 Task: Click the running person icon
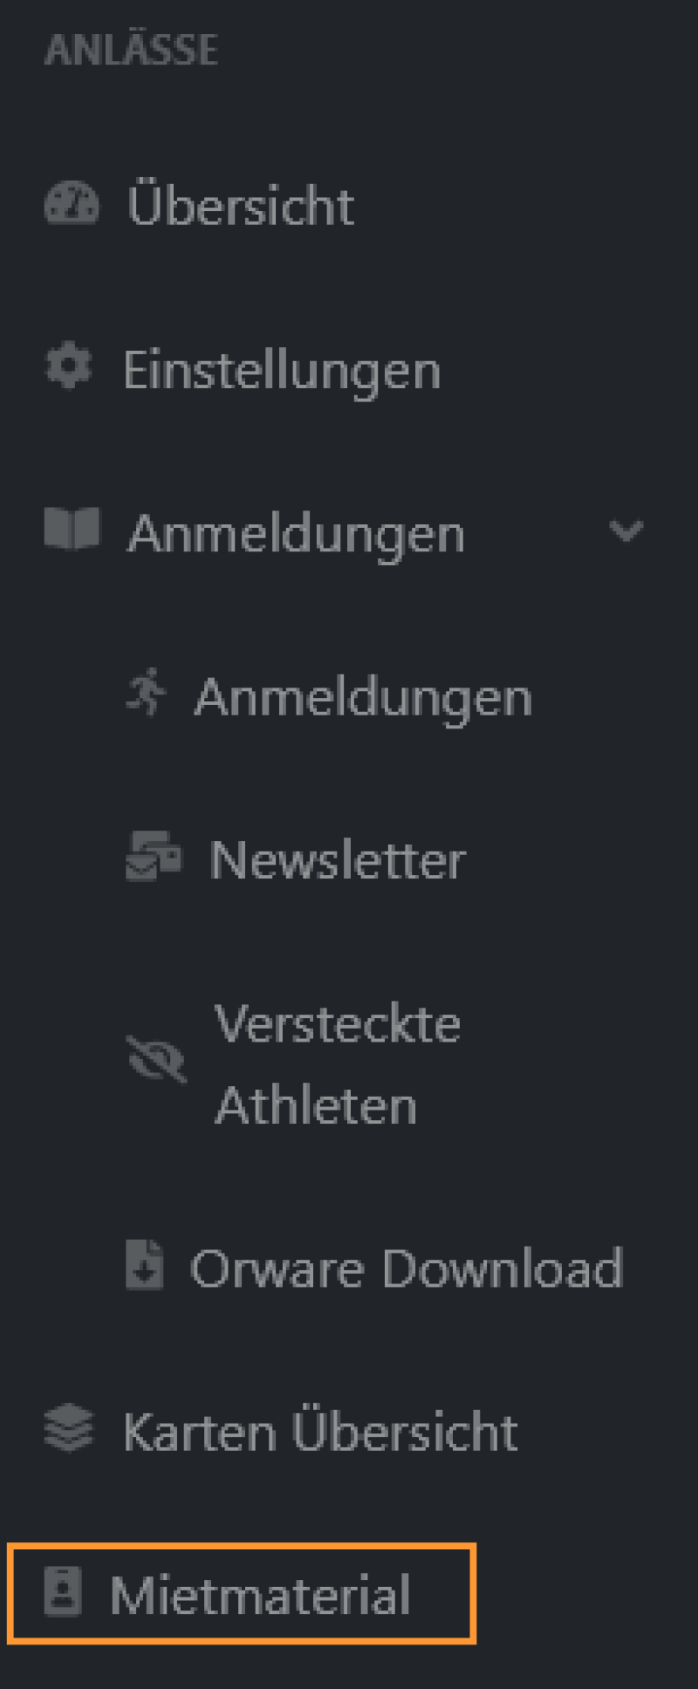147,693
